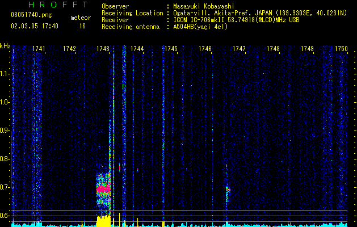This screenshot has width=357, height=227.
Task: Click the A504HB(yagi 4el) antenna text
Action: (x=200, y=27)
